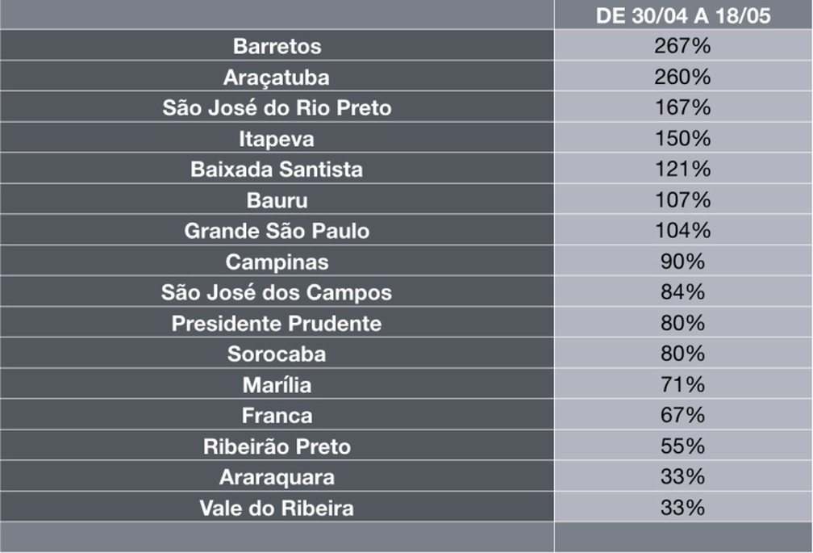This screenshot has width=813, height=553.
Task: Select the Marília row label
Action: (x=277, y=385)
